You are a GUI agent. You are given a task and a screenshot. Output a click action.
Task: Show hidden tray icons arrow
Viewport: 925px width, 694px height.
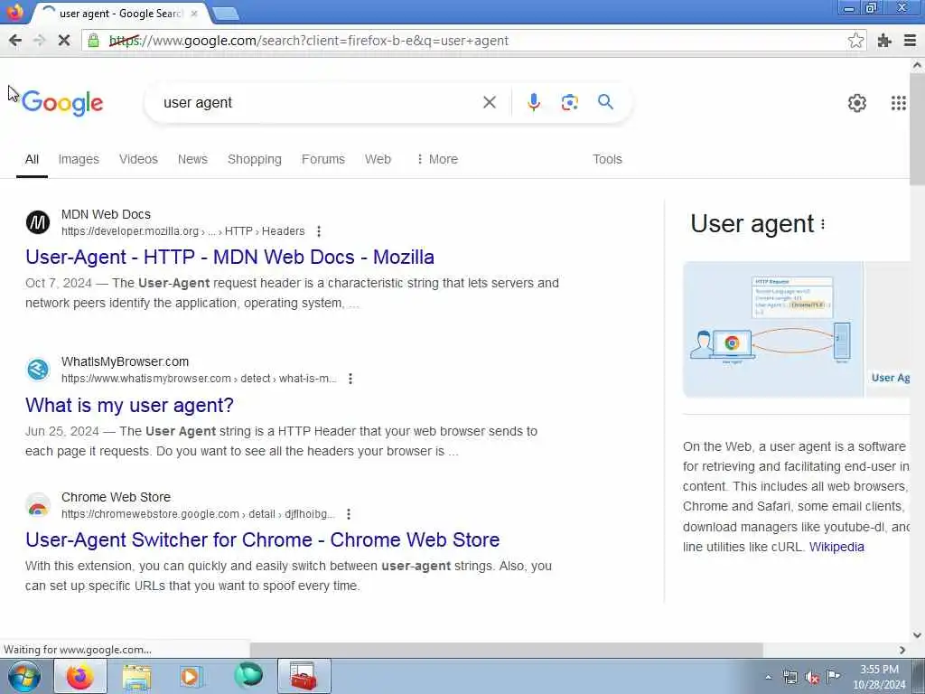(768, 677)
